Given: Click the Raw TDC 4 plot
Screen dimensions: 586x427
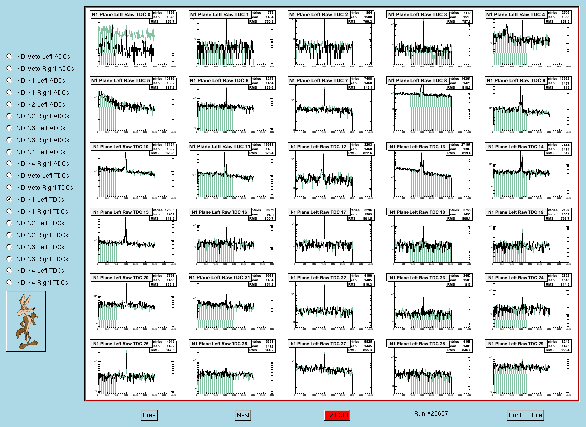Looking at the screenshot, I should 528,40.
